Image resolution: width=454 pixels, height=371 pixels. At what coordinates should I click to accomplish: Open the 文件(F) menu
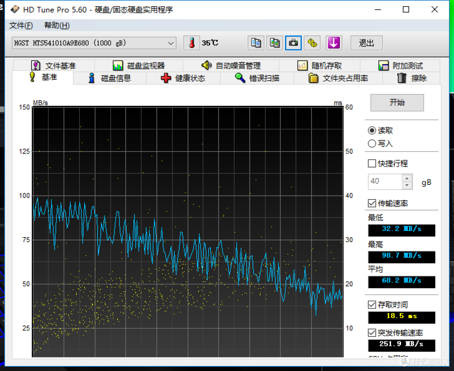(21, 26)
